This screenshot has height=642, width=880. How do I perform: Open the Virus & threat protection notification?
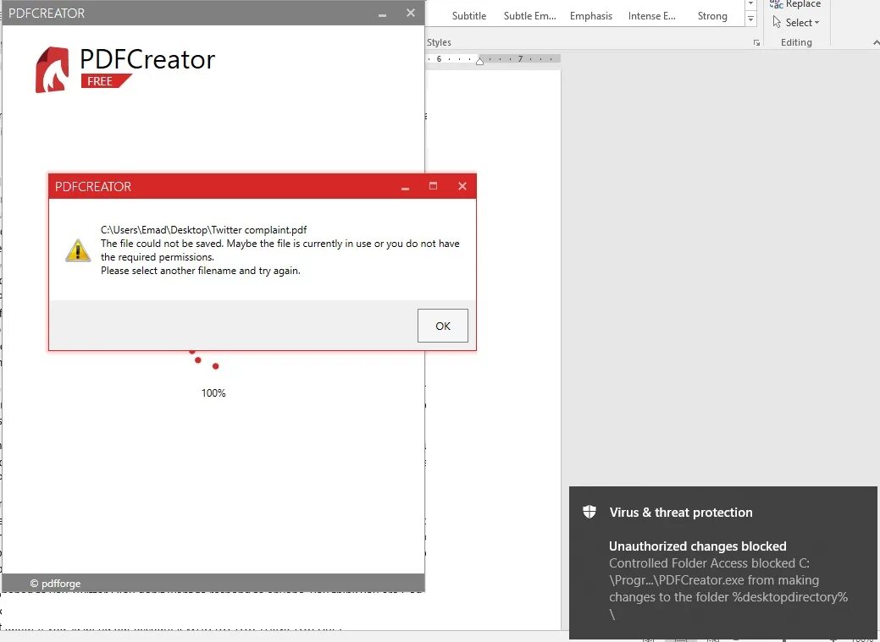tap(722, 562)
